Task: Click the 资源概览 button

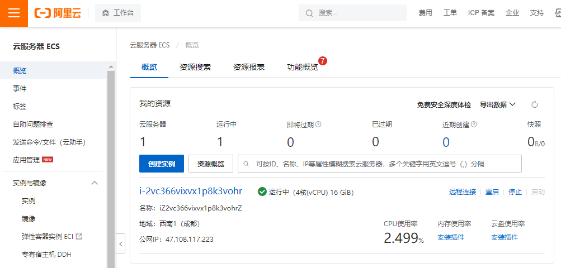Action: [x=210, y=164]
